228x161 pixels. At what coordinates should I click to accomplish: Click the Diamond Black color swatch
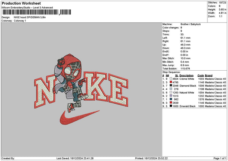(171, 85)
